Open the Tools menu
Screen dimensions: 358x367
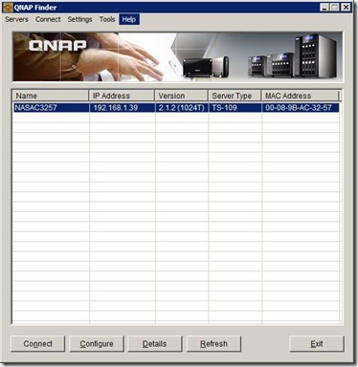pos(107,19)
